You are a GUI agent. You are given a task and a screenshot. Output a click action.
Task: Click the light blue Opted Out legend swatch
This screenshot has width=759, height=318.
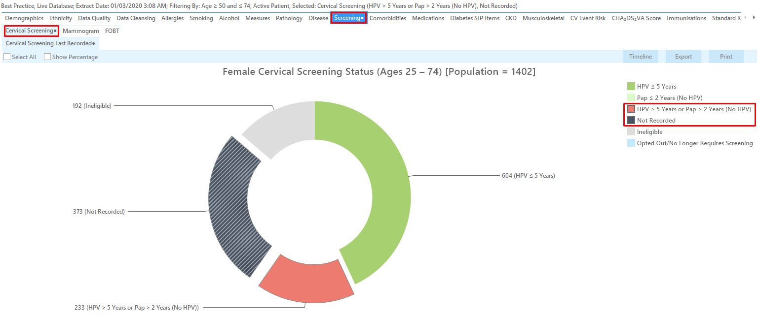(x=631, y=143)
